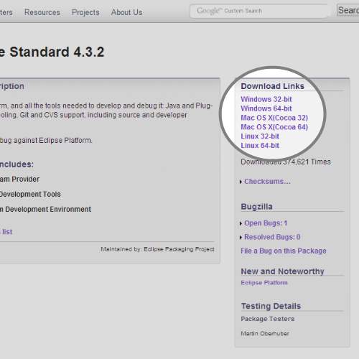Download Mac OS X (Cocoa 32)
The height and width of the screenshot is (359, 359).
[274, 118]
